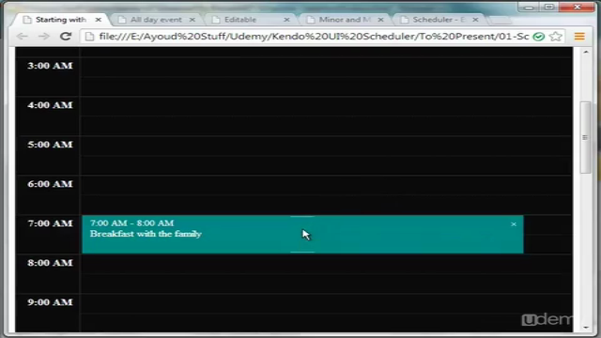601x338 pixels.
Task: Click the 6:00 AM time label
Action: click(x=50, y=184)
